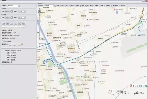Activate the 缩小 zoom-out tool
Screen dimensions: 148x99
tap(67, 6)
